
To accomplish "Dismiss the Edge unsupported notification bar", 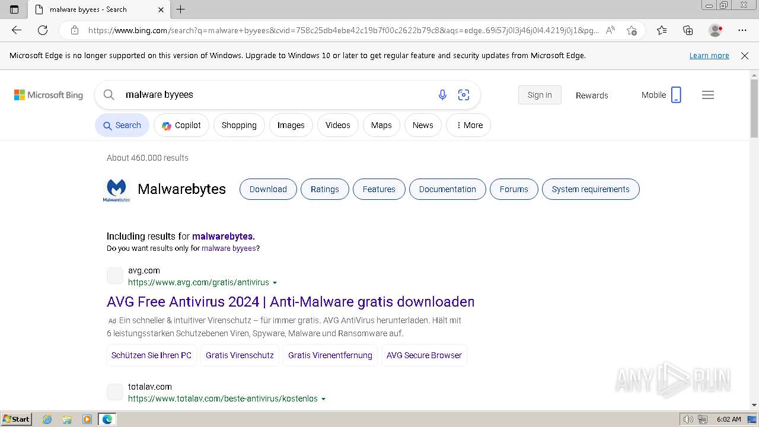I will pos(745,56).
